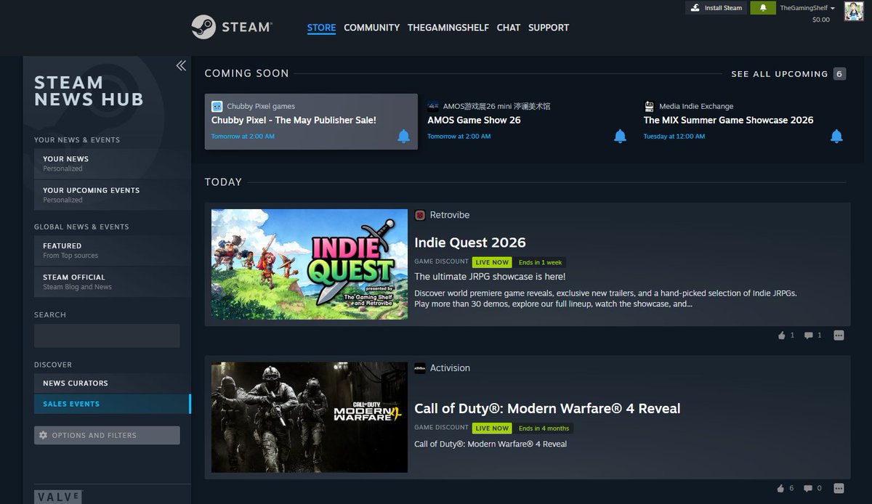Open AMOS Game Show 26 event title

[474, 121]
